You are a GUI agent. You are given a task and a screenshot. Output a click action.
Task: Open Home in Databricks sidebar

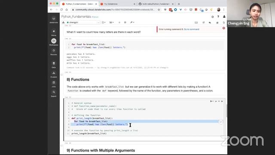click(x=54, y=33)
